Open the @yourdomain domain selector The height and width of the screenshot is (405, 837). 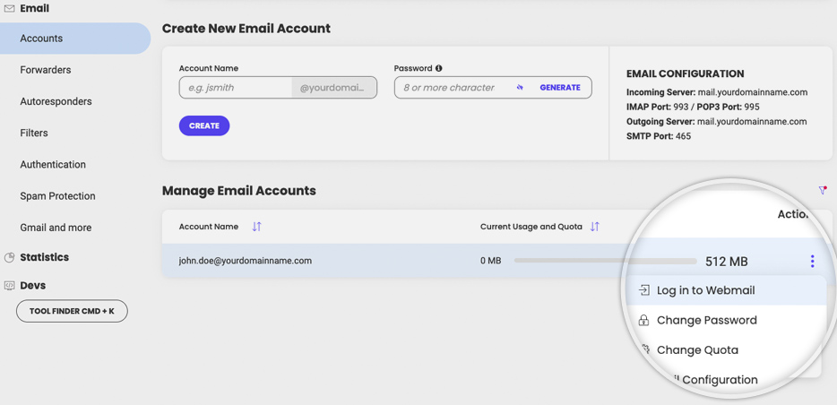(x=334, y=88)
